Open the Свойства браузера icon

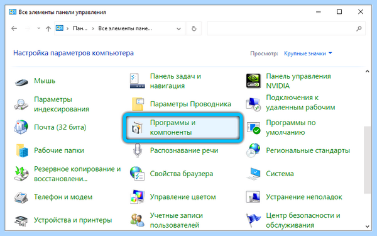(137, 174)
